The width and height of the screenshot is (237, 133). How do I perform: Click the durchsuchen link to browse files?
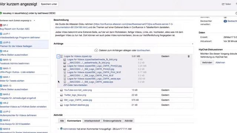tap(143, 50)
